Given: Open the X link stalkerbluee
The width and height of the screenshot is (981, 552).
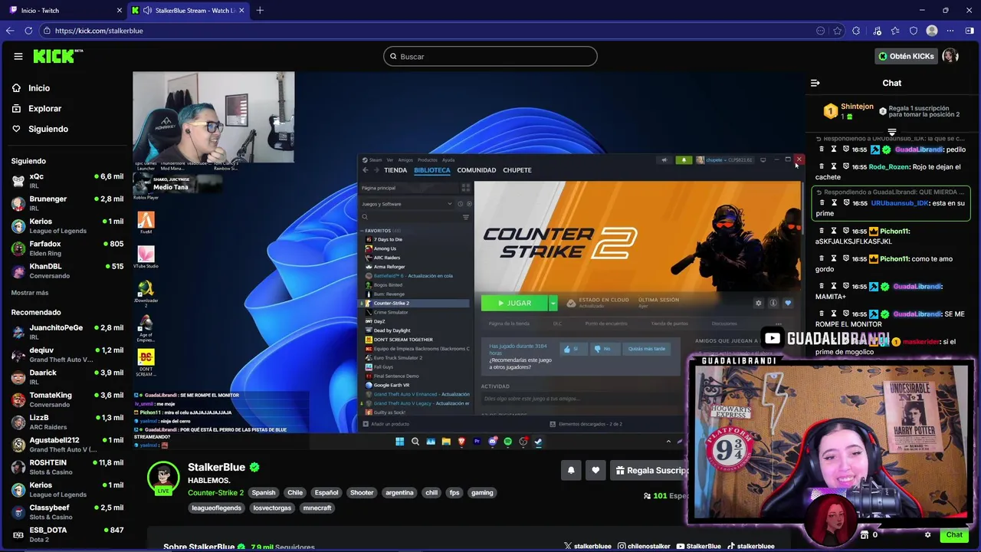Looking at the screenshot, I should (588, 547).
